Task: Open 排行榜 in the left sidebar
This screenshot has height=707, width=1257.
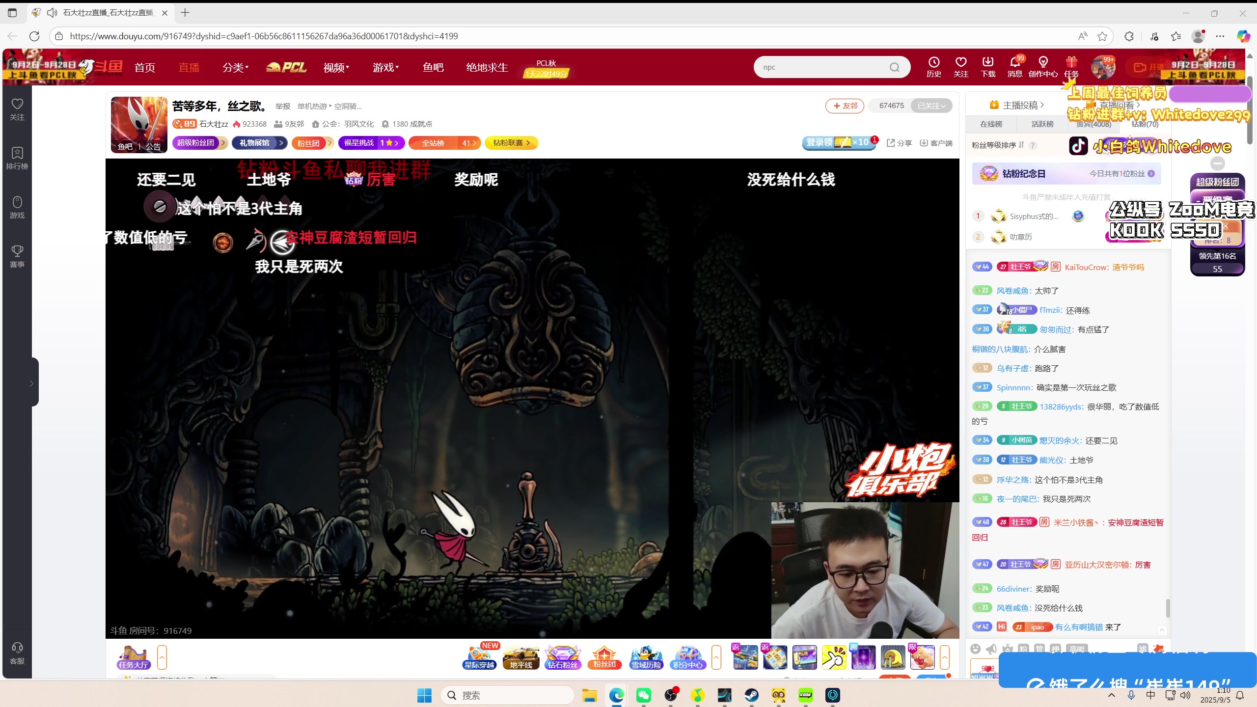Action: [x=17, y=158]
